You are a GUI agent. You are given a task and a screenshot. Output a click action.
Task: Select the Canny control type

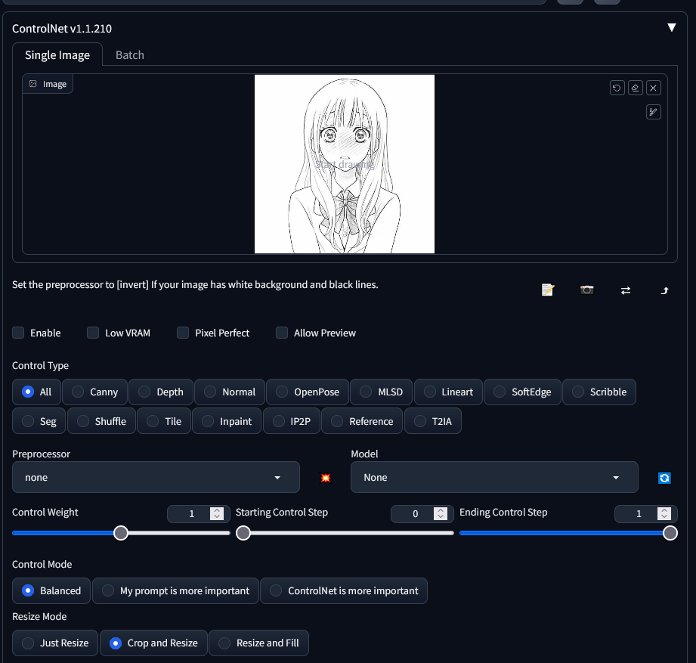[x=95, y=392]
